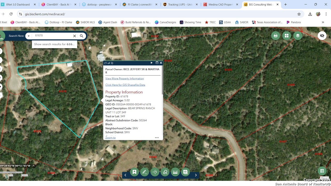This screenshot has width=331, height=186.
Task: Open the map layers list
Action: point(298,36)
